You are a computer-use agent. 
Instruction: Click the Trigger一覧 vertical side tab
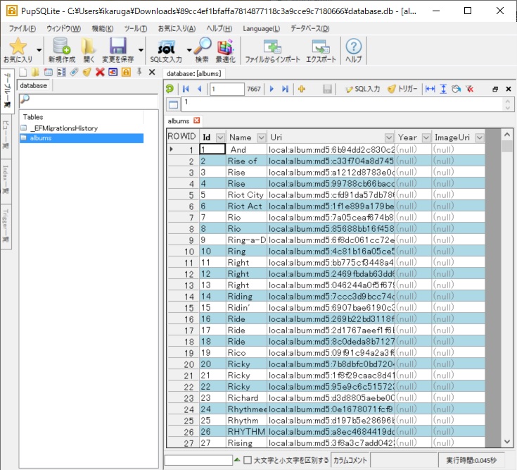point(6,226)
